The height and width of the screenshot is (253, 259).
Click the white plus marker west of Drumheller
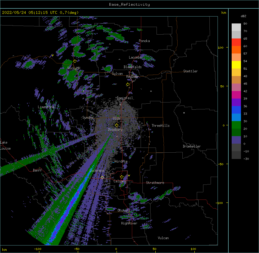184,113
